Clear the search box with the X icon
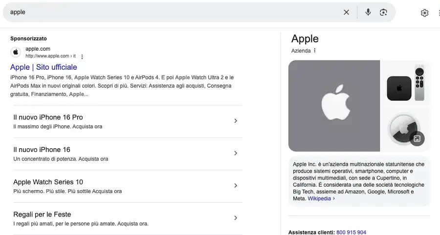440x235 pixels. click(346, 12)
